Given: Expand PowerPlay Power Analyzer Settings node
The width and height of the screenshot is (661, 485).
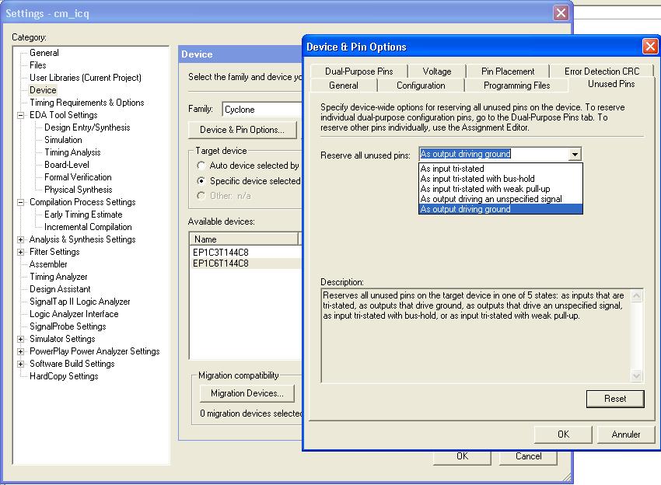Looking at the screenshot, I should tap(20, 351).
